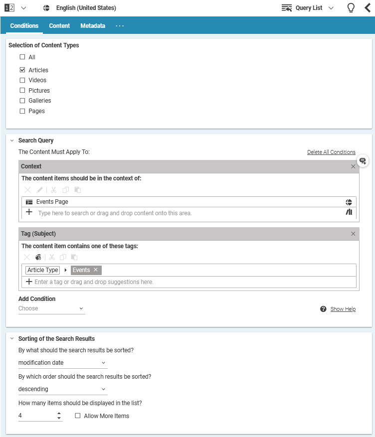The image size is (375, 437).
Task: Uncheck the Articles content type checkbox
Action: 22,70
